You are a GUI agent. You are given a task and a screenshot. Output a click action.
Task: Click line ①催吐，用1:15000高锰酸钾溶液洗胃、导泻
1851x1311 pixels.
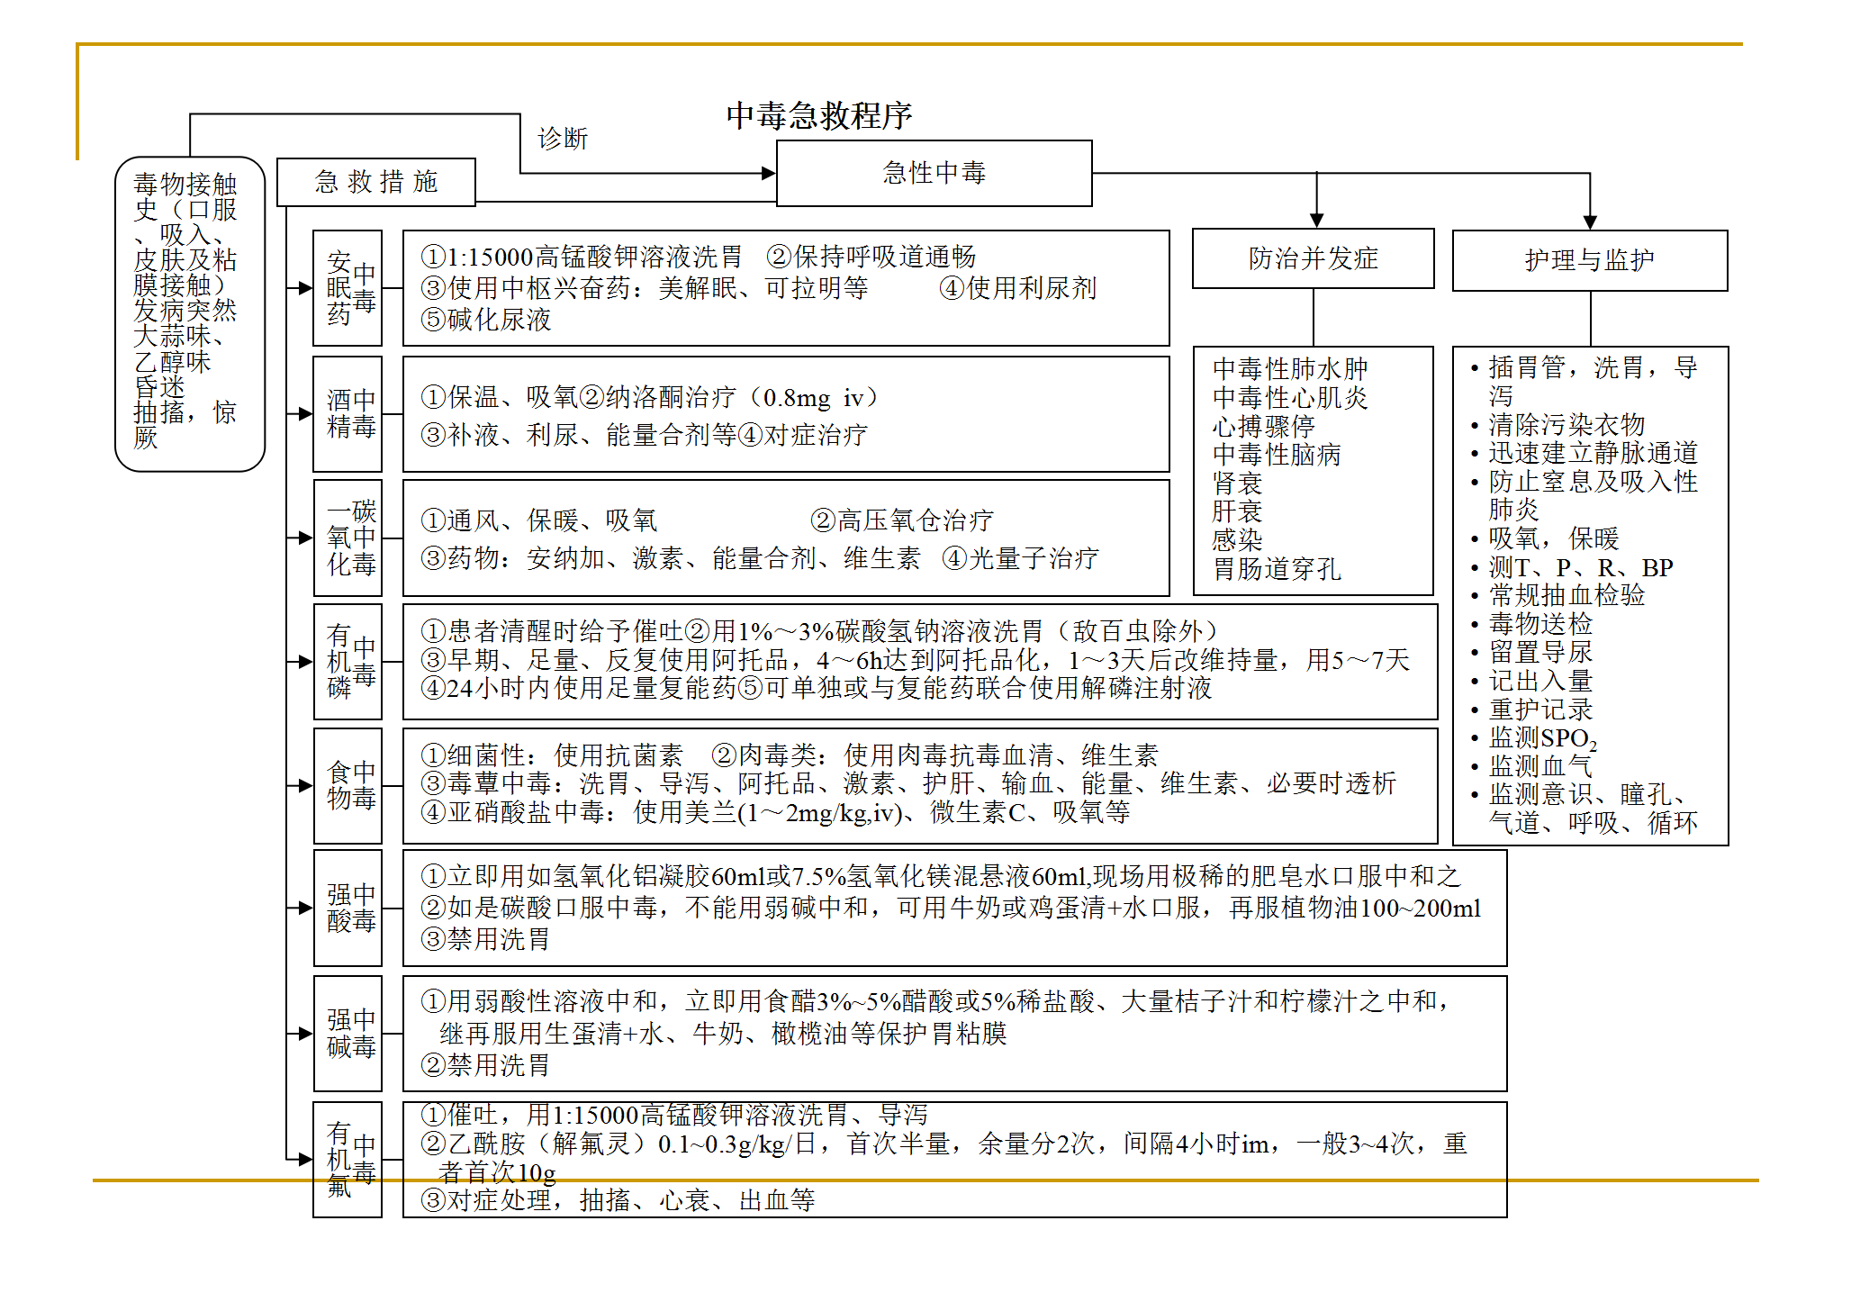[674, 1116]
